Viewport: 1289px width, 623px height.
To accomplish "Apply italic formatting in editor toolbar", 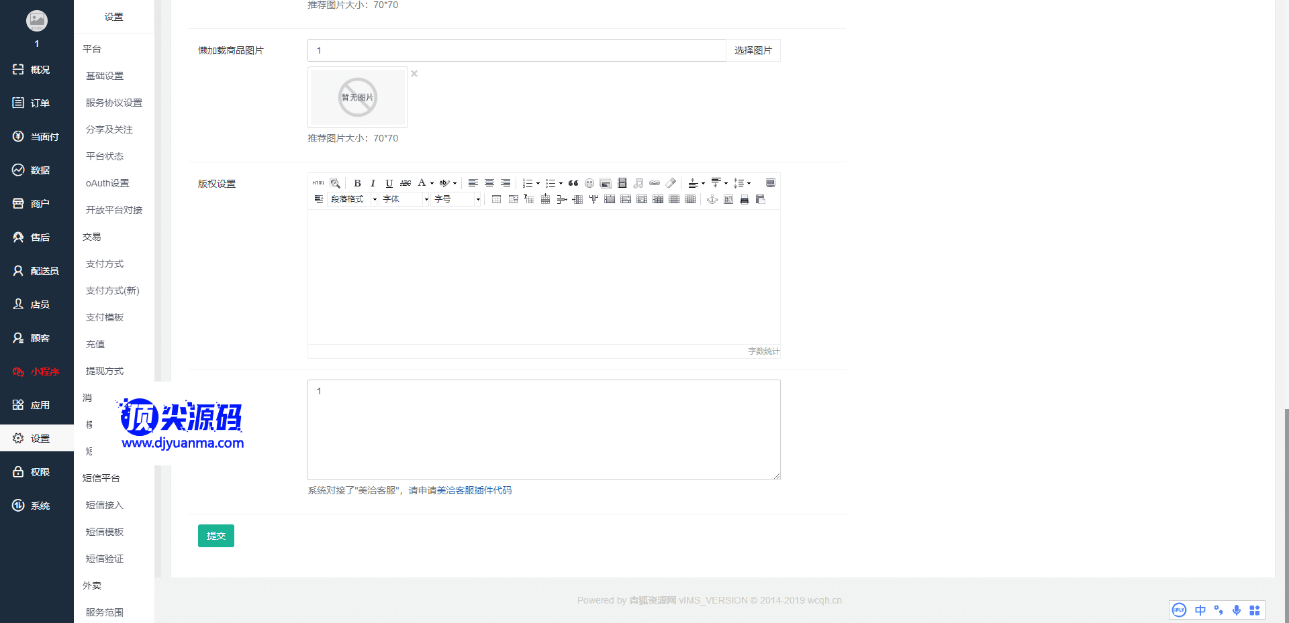I will pyautogui.click(x=373, y=183).
